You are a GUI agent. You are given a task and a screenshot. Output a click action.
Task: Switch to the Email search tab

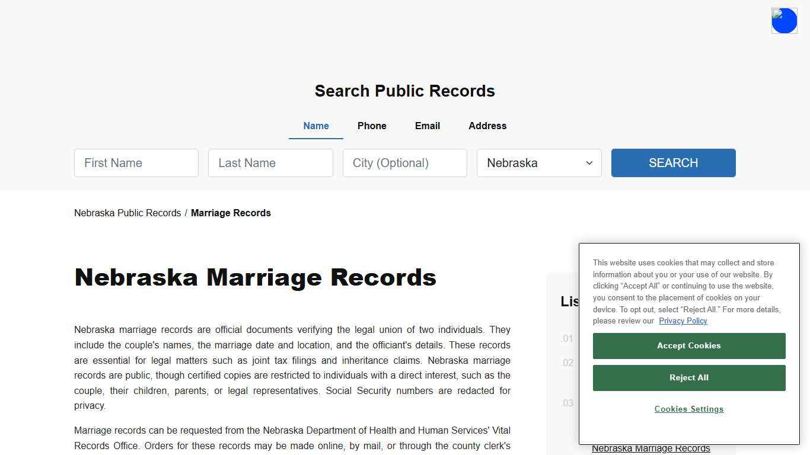tap(427, 126)
